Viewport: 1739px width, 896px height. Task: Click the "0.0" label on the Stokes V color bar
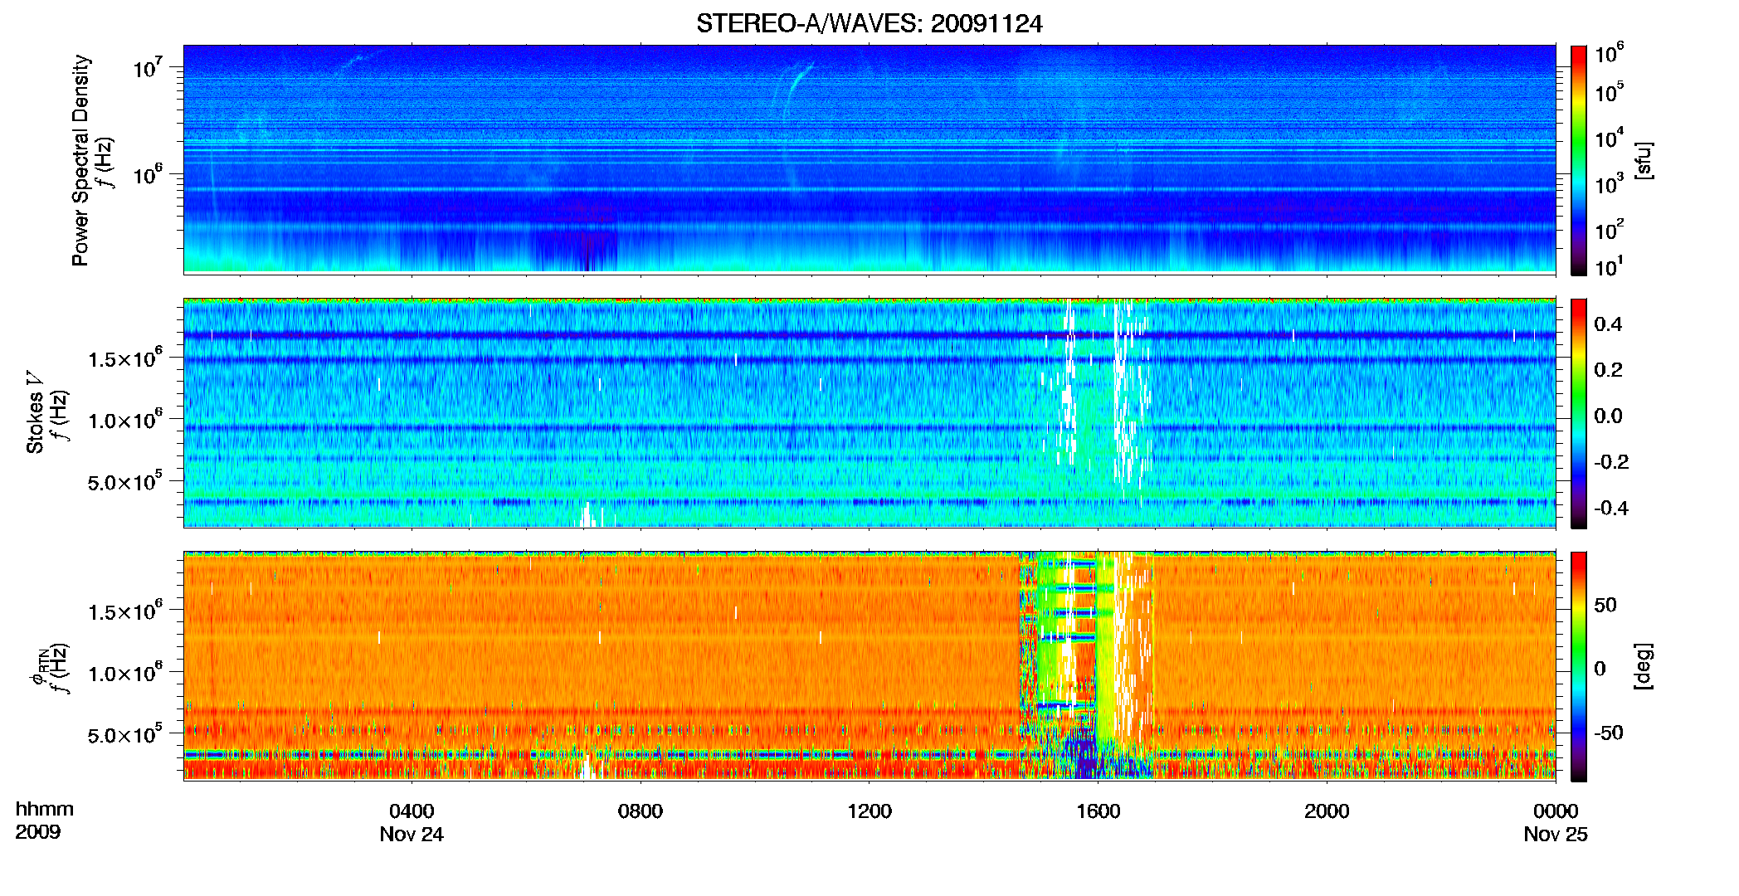coord(1608,416)
